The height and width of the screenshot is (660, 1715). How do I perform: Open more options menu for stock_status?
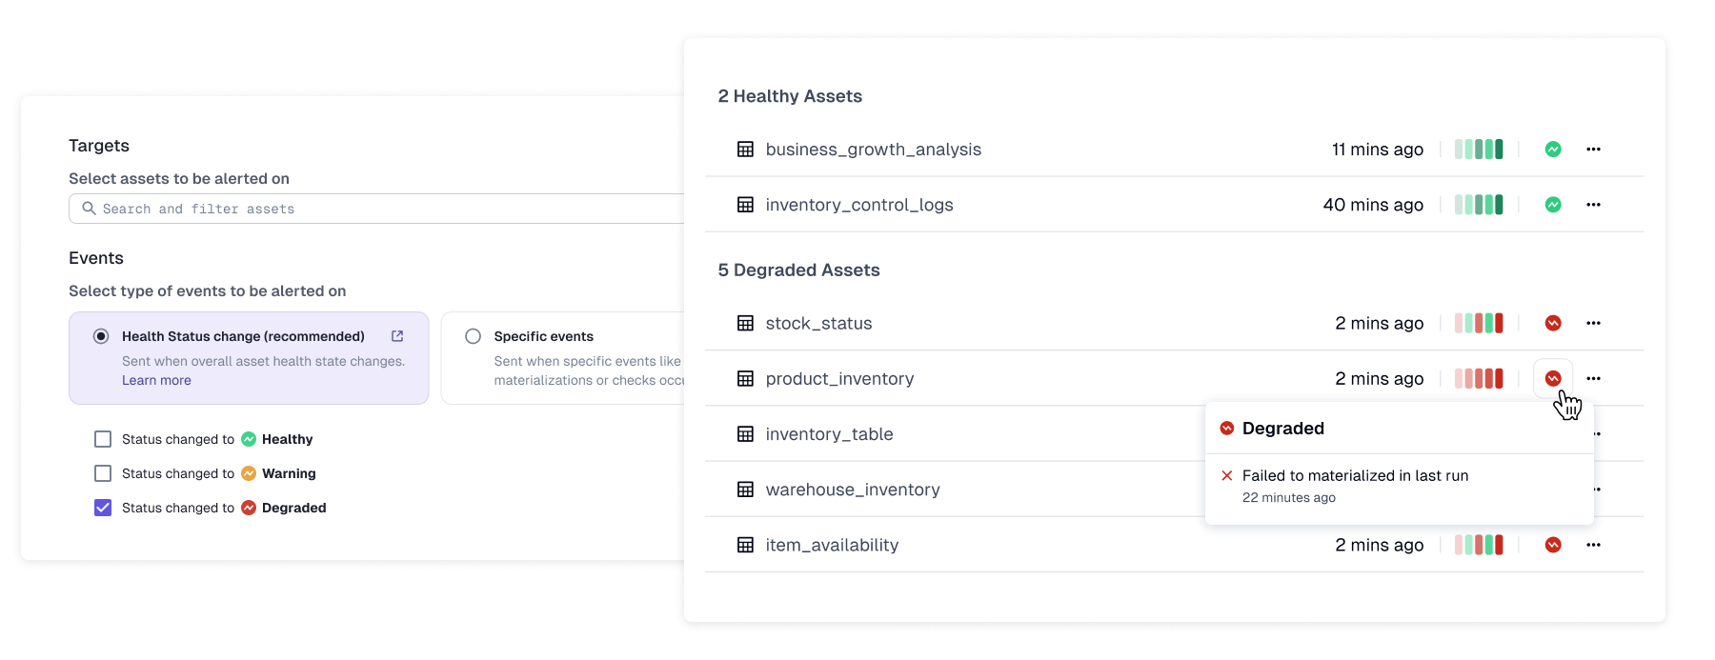(x=1593, y=324)
